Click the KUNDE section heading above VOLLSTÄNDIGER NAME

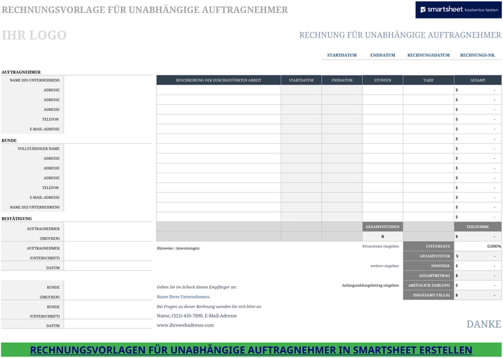(x=9, y=140)
